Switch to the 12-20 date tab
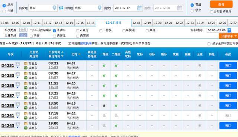 [x=158, y=23]
